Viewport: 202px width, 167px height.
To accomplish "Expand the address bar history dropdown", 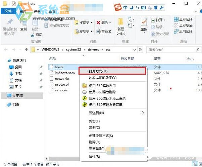I will (x=135, y=50).
